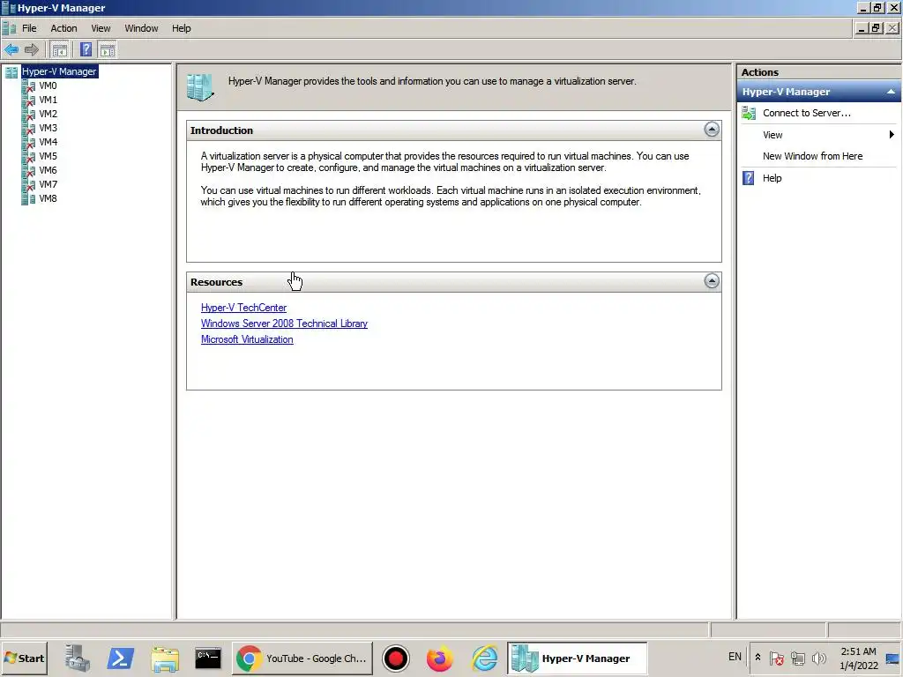The image size is (903, 677).
Task: Click the EN language indicator
Action: point(735,657)
